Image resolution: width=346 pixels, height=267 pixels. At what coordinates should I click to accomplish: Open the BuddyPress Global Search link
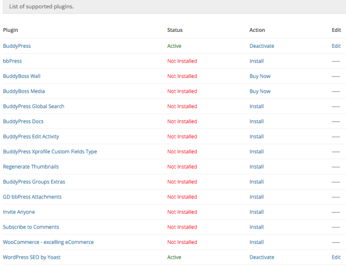tap(34, 107)
